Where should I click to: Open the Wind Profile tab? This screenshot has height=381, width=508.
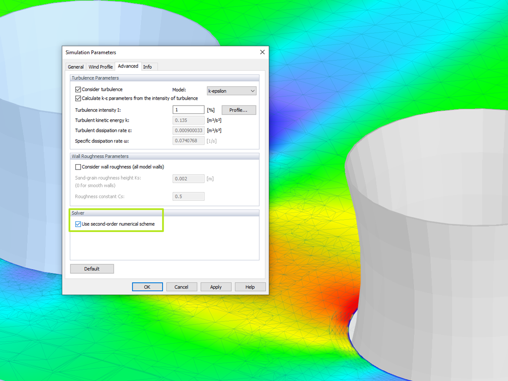(x=100, y=66)
